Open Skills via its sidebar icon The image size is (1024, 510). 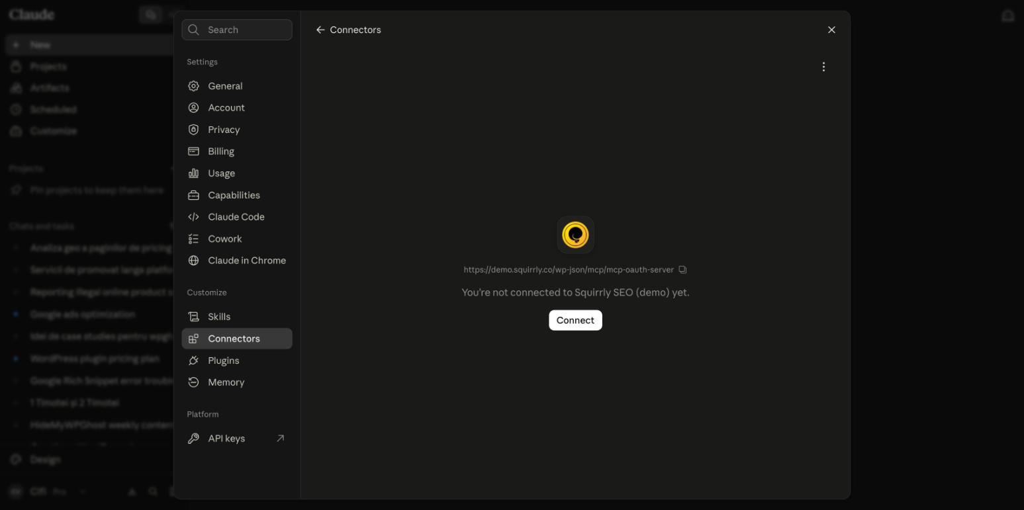193,317
